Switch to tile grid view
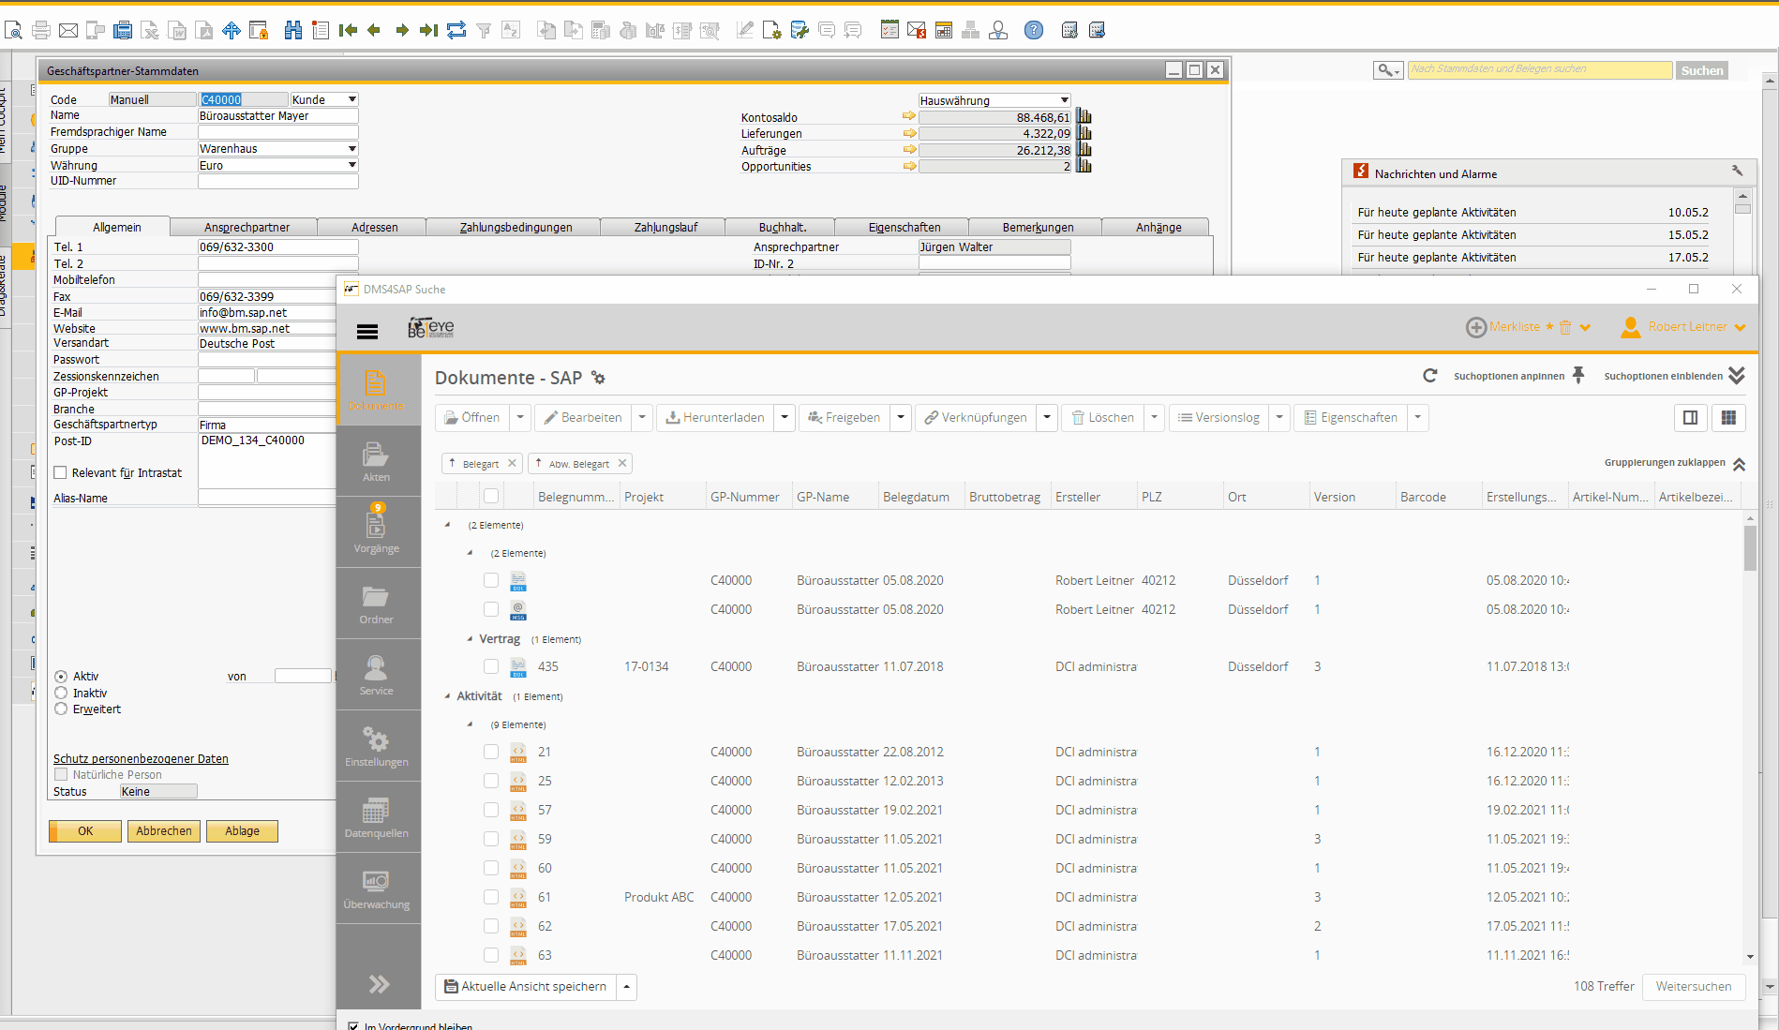This screenshot has width=1779, height=1030. pos(1728,418)
